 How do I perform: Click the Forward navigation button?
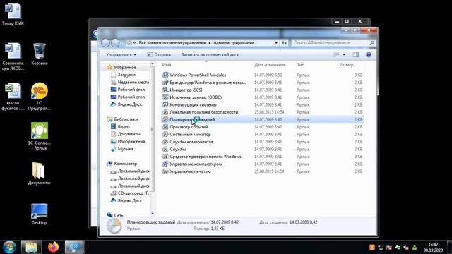point(115,43)
